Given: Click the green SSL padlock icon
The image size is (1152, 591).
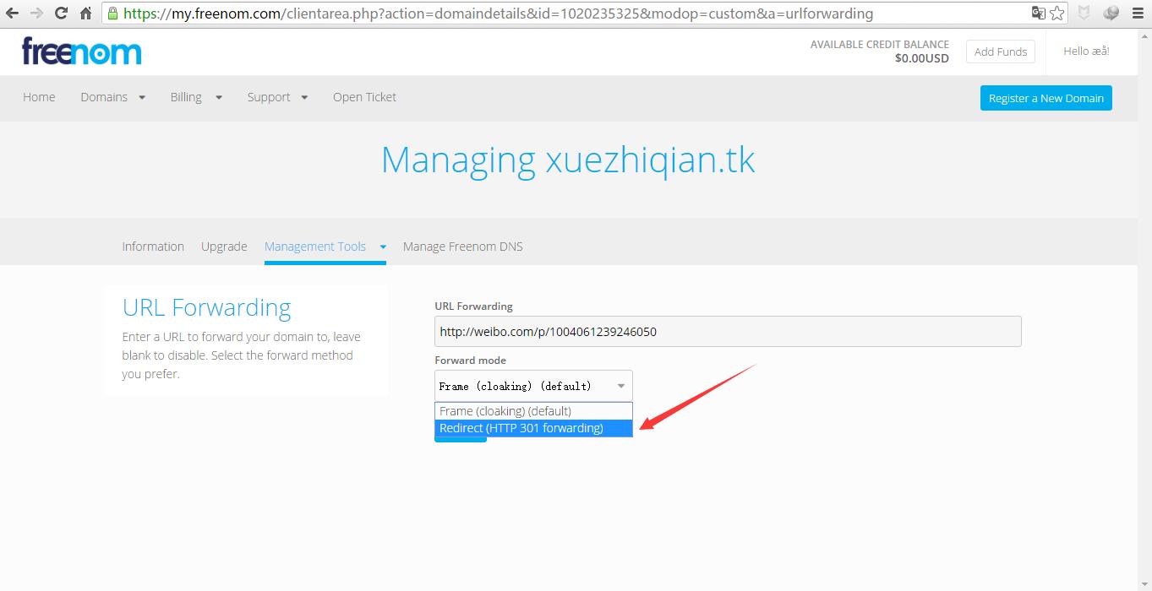Looking at the screenshot, I should tap(113, 14).
